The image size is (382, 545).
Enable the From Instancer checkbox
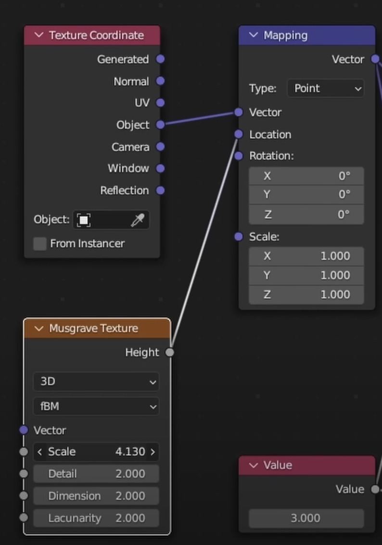coord(39,243)
